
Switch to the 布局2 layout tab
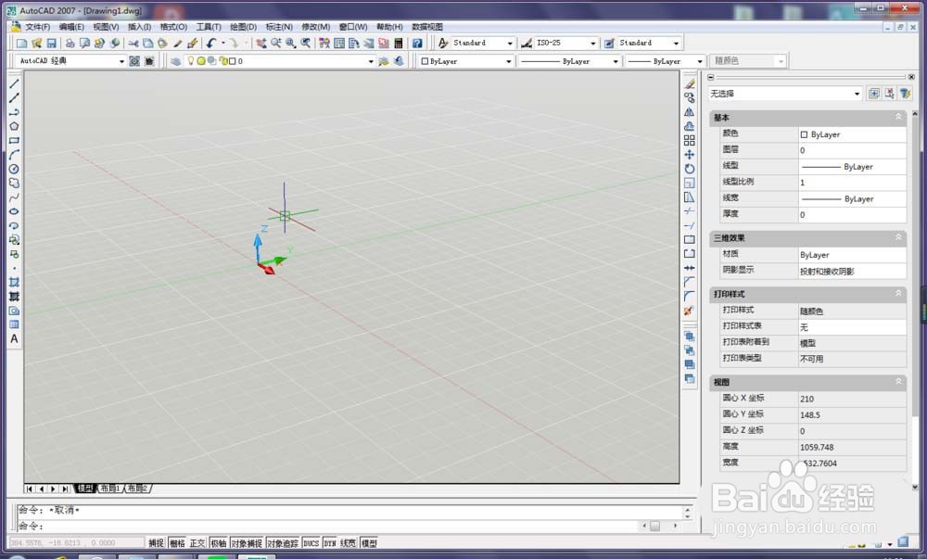[137, 489]
